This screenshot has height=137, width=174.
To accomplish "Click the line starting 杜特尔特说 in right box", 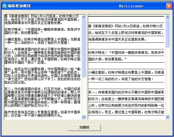I will pyautogui.click(x=126, y=53).
